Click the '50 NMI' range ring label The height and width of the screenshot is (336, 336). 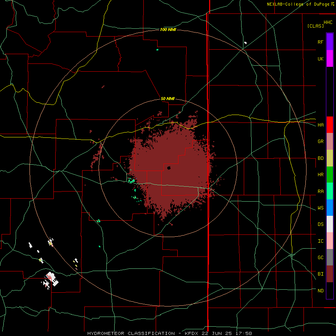[168, 99]
